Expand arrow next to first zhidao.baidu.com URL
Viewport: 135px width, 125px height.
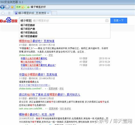[x=46, y=55]
